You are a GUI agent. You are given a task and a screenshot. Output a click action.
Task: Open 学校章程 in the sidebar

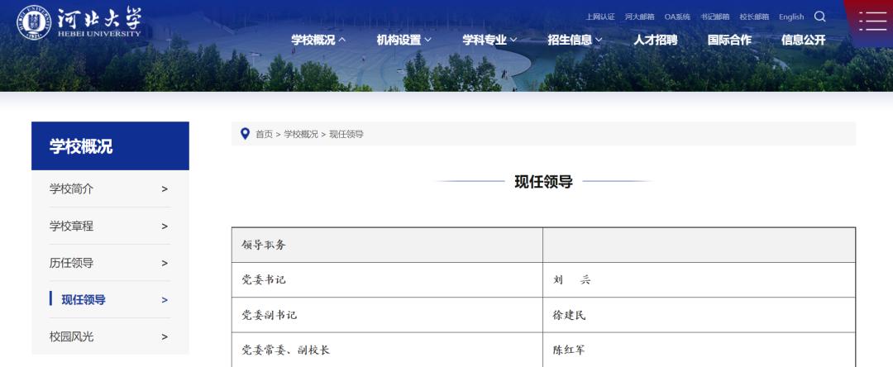(71, 226)
